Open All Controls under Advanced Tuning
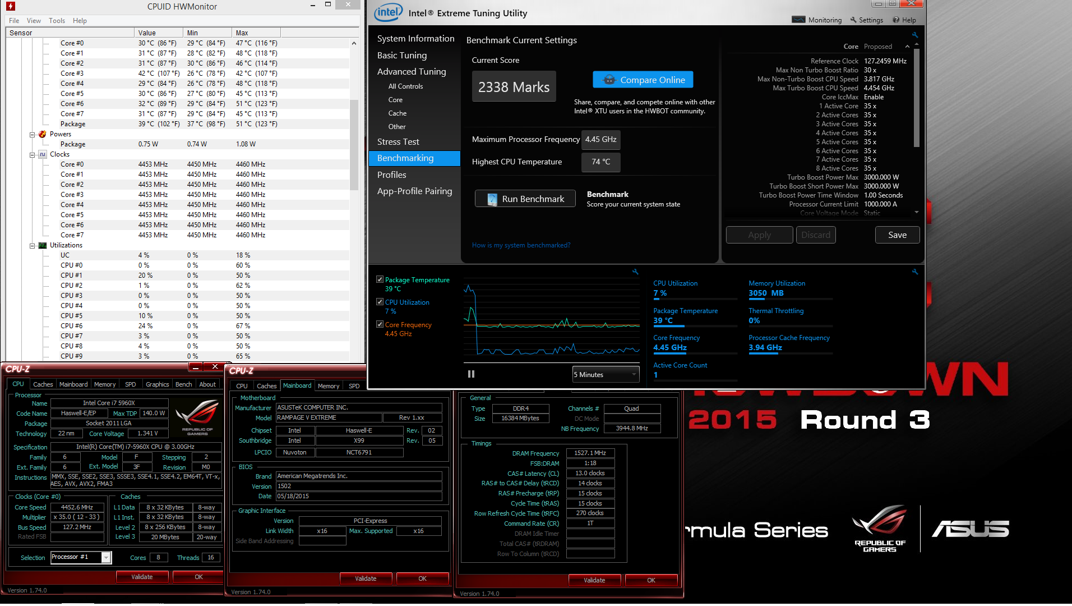This screenshot has width=1072, height=606. click(x=405, y=86)
